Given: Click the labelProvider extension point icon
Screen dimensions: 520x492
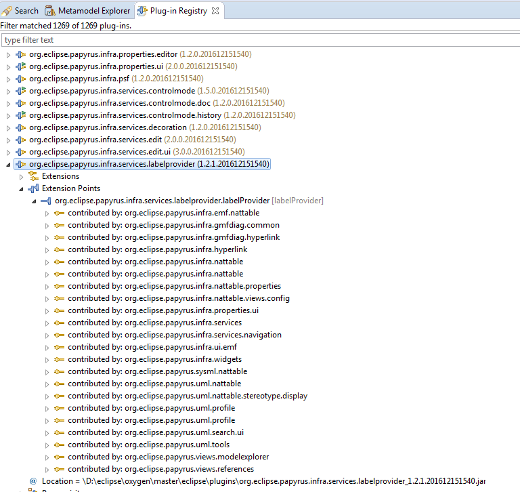Looking at the screenshot, I should [x=46, y=201].
